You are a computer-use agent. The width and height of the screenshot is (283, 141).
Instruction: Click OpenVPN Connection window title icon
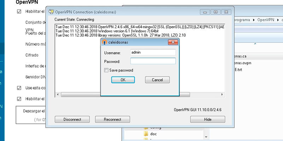point(51,12)
